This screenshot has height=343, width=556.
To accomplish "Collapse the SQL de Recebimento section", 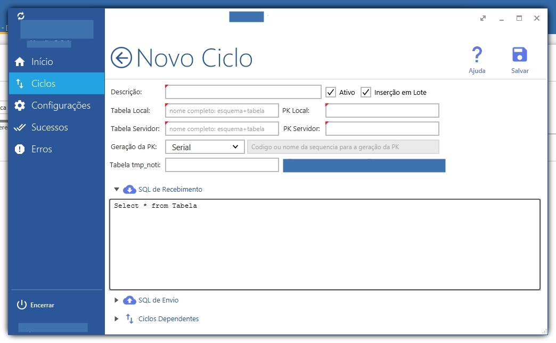I will pyautogui.click(x=116, y=190).
